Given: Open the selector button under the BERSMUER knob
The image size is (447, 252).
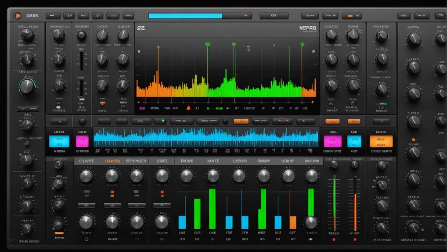Looking at the screenshot, I should tap(137, 205).
